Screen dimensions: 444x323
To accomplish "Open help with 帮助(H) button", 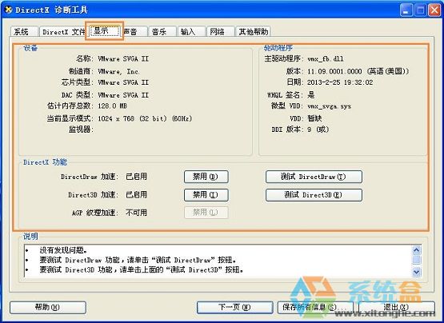I will 48,307.
